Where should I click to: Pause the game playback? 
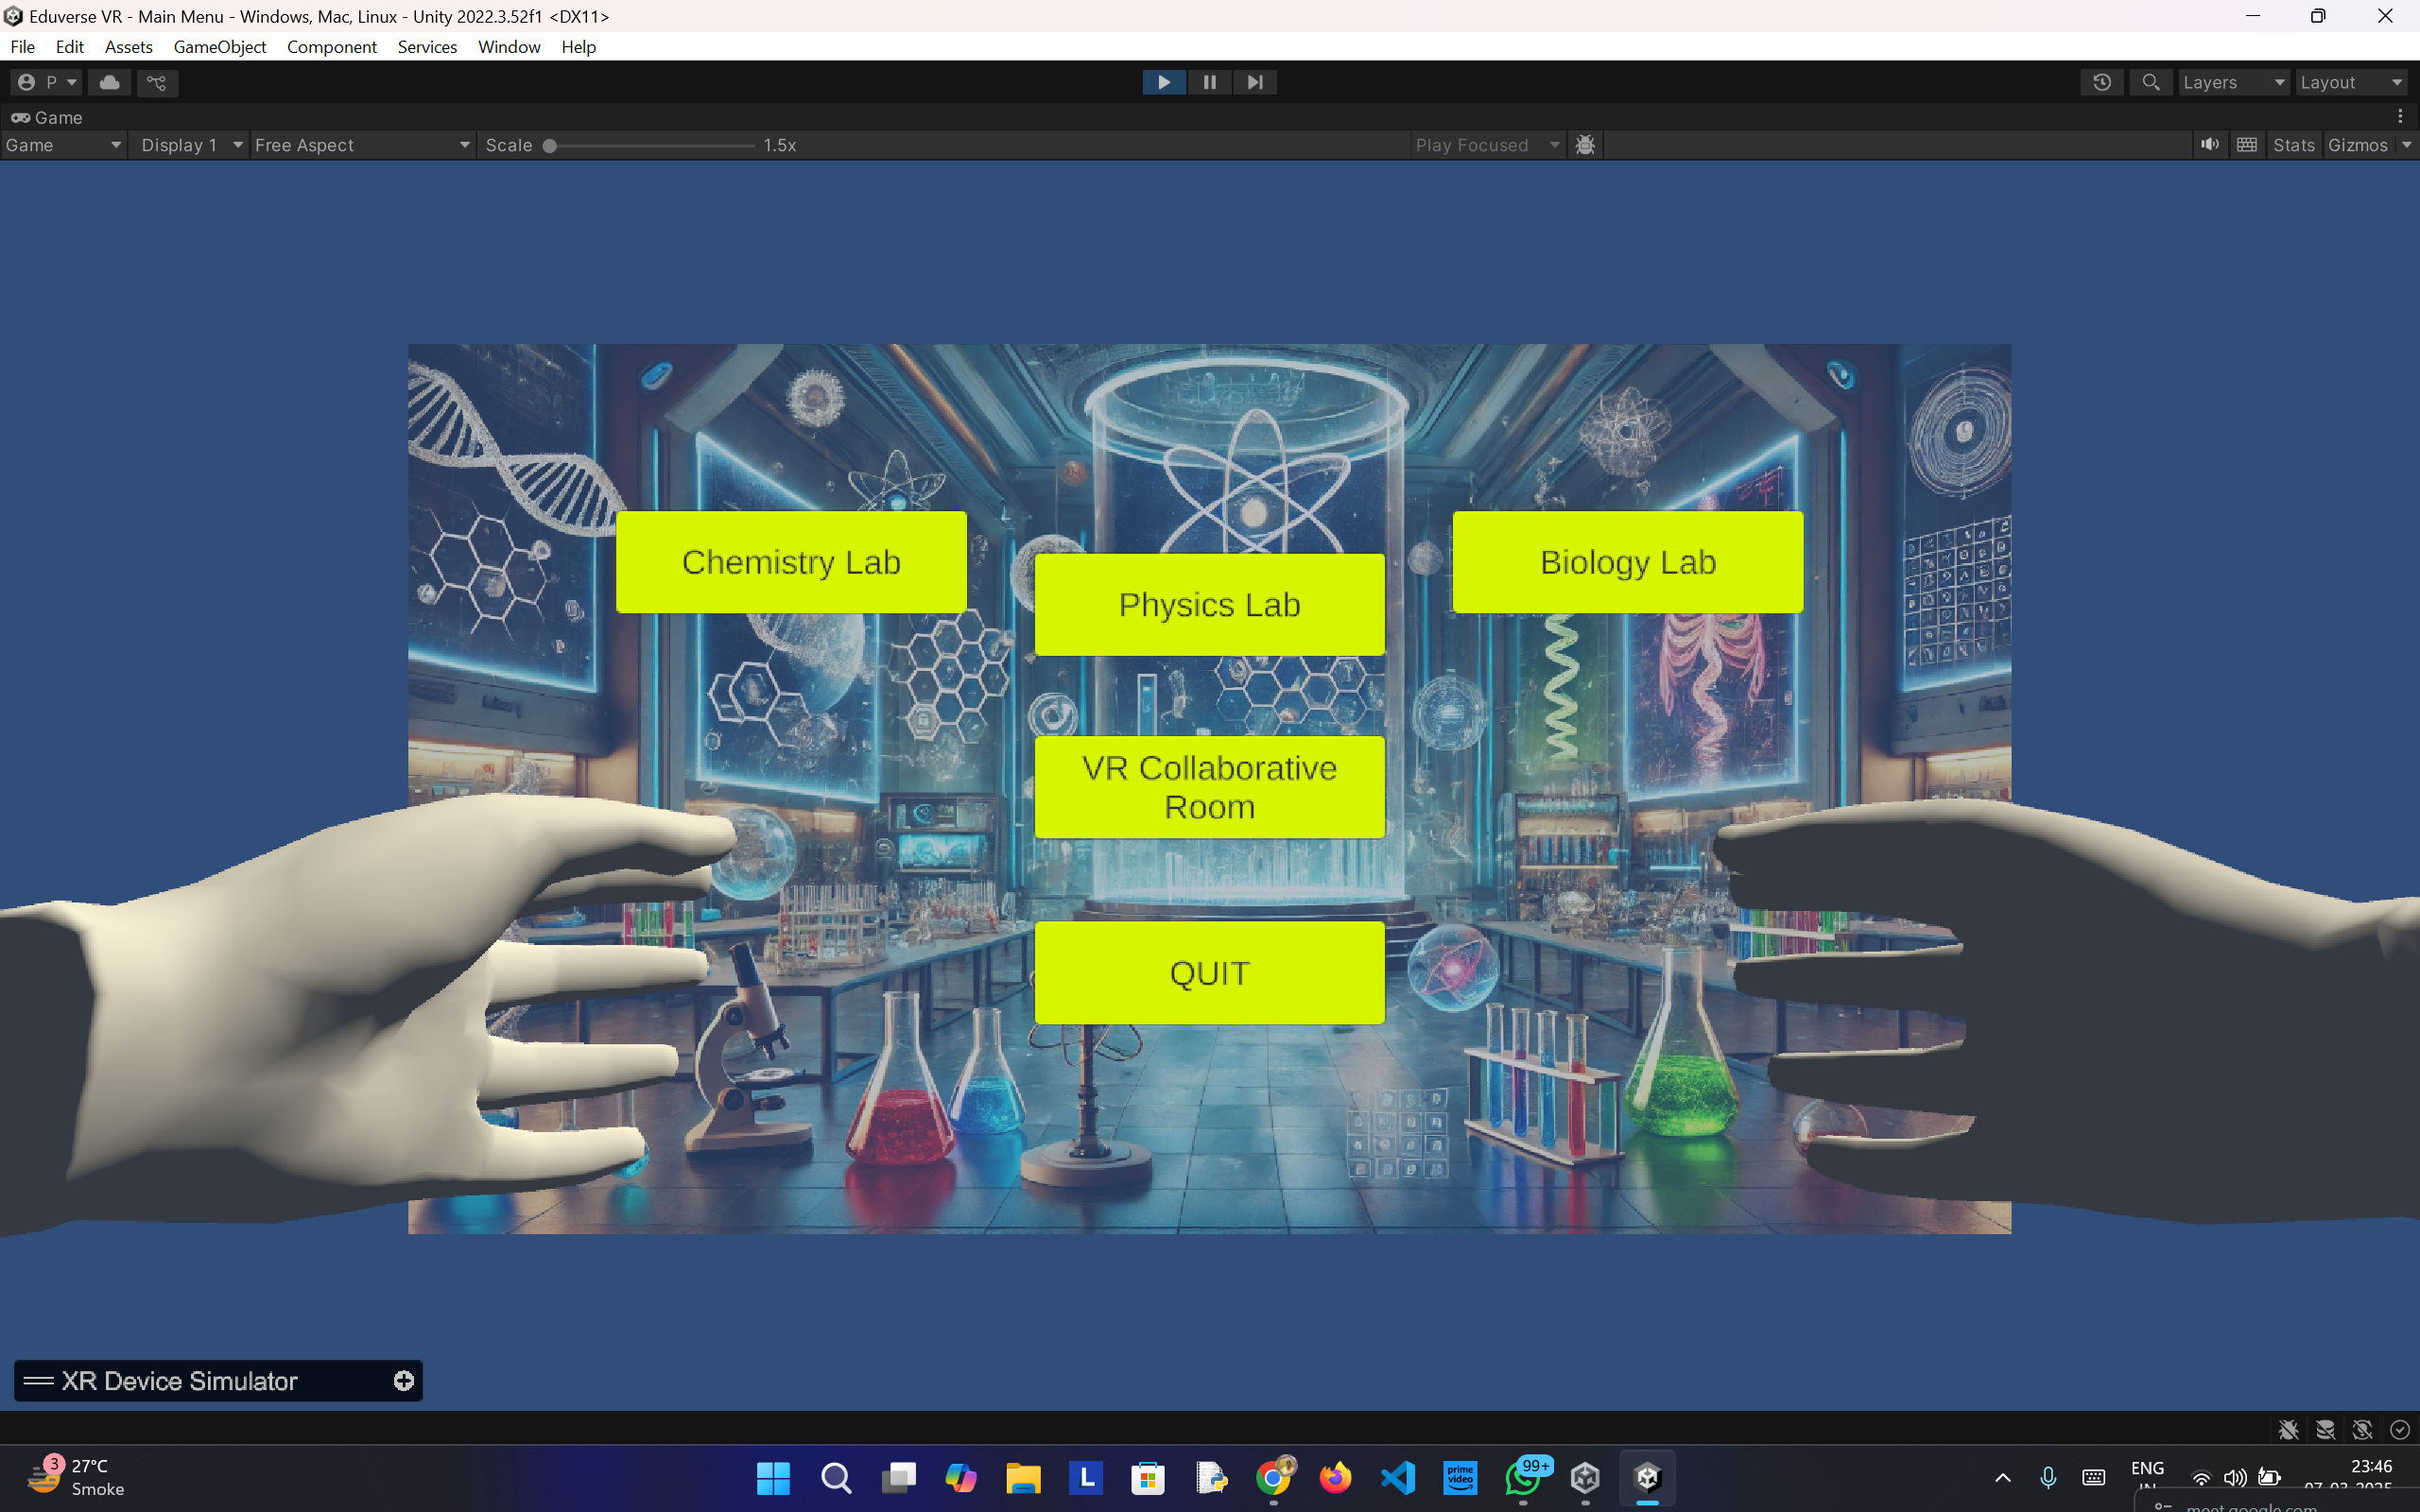coord(1209,82)
